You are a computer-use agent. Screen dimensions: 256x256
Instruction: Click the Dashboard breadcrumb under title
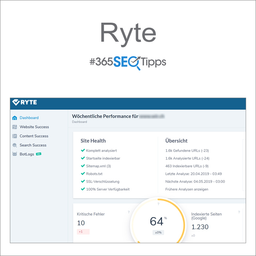pos(79,122)
